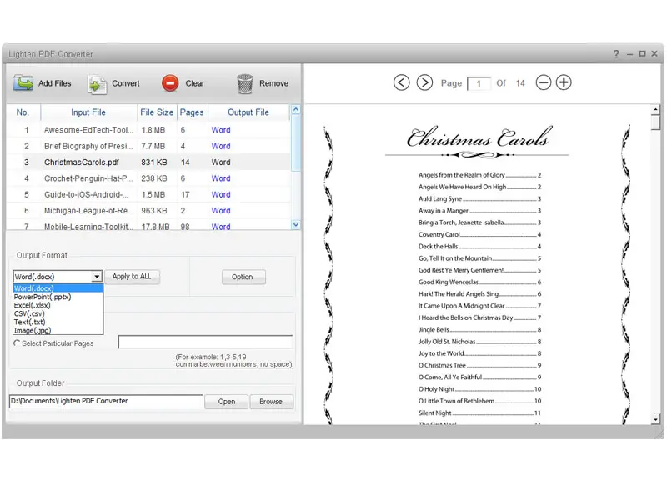The width and height of the screenshot is (667, 500).
Task: Click Joy to the World entry
Action: point(479,352)
